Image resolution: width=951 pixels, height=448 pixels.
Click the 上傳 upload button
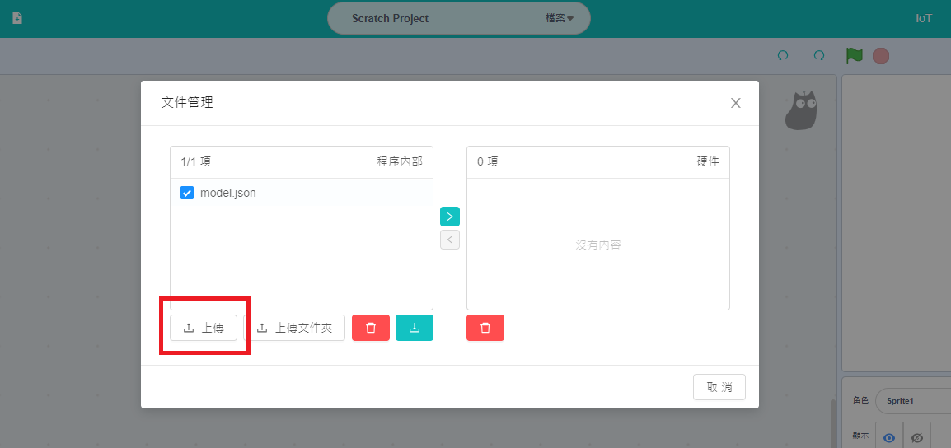click(204, 328)
